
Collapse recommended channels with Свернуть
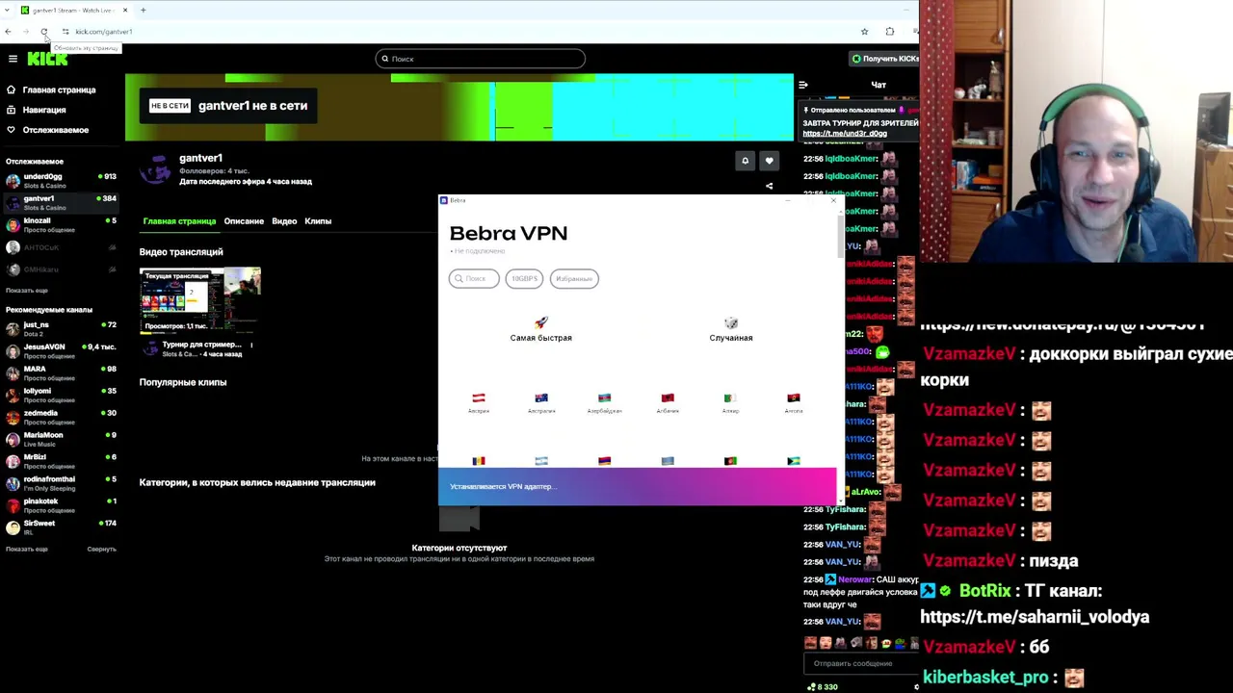pos(101,550)
